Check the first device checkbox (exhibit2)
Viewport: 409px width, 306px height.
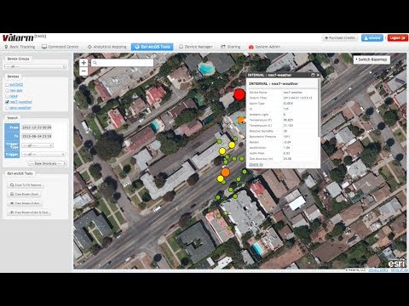(x=7, y=85)
